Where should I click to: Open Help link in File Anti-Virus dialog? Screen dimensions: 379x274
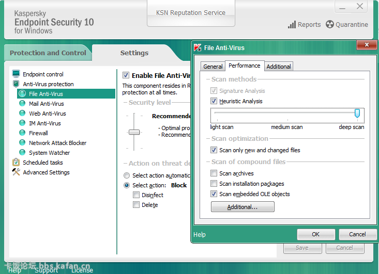200,234
